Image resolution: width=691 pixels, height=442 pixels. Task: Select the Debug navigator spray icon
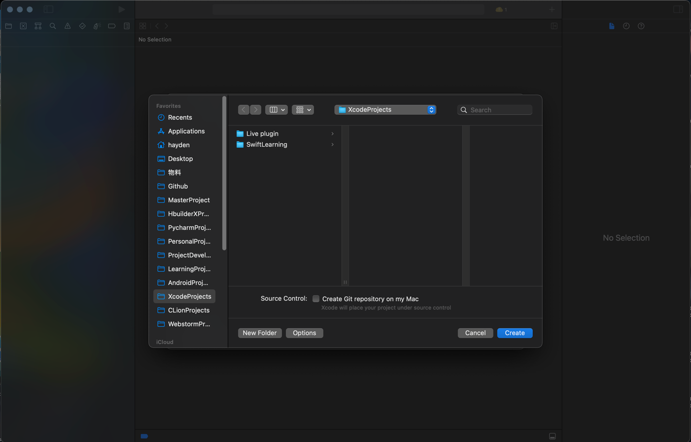(x=97, y=26)
